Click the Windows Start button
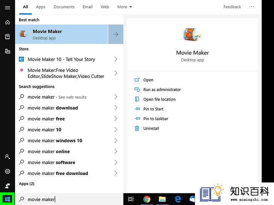The image size is (274, 205). coord(8,199)
